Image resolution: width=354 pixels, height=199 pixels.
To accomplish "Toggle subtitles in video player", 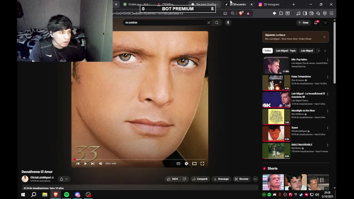I will (178, 164).
